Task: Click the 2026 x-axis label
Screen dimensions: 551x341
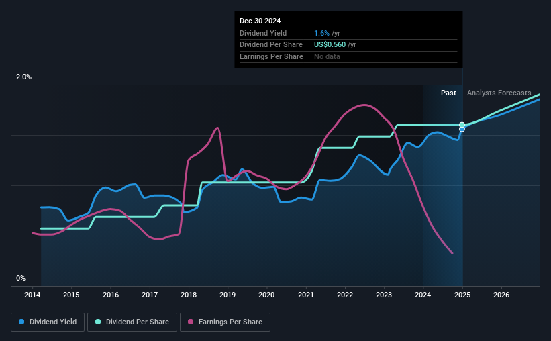Action: pyautogui.click(x=501, y=295)
